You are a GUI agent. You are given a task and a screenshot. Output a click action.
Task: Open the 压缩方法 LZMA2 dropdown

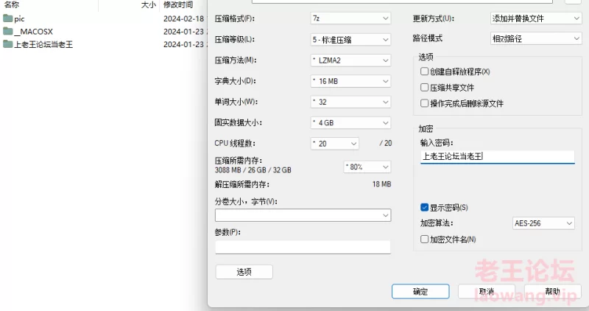[x=350, y=60]
